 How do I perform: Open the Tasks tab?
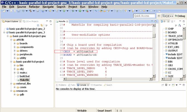pos(72,85)
